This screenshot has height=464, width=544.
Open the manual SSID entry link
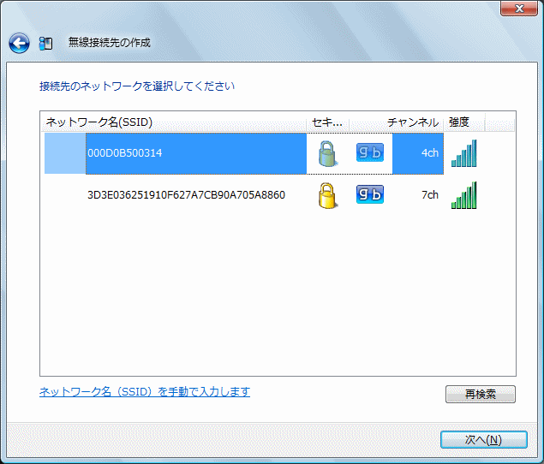(145, 392)
